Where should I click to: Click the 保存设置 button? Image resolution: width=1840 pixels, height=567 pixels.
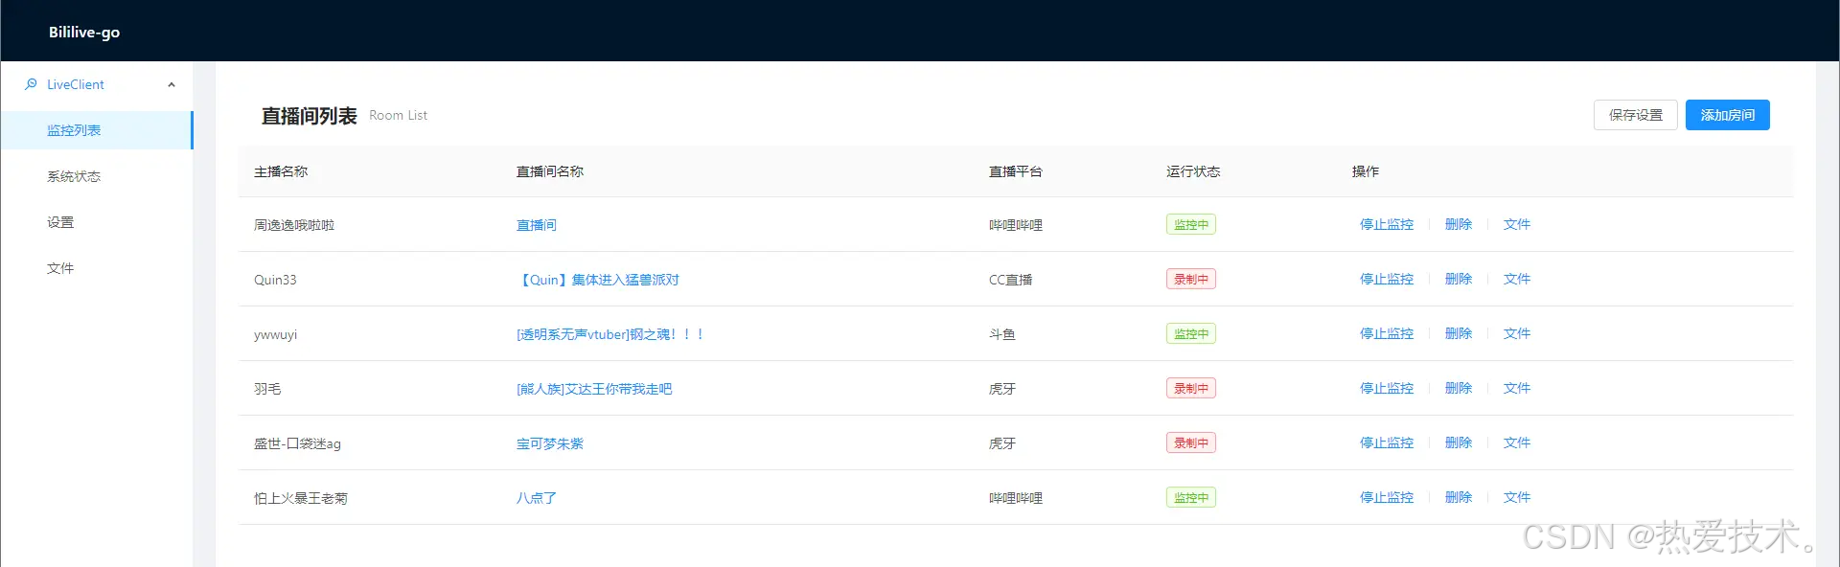click(1636, 115)
